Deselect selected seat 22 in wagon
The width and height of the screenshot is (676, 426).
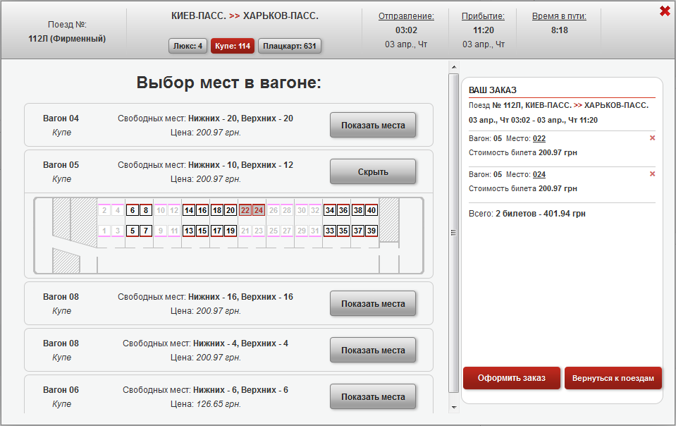[245, 210]
